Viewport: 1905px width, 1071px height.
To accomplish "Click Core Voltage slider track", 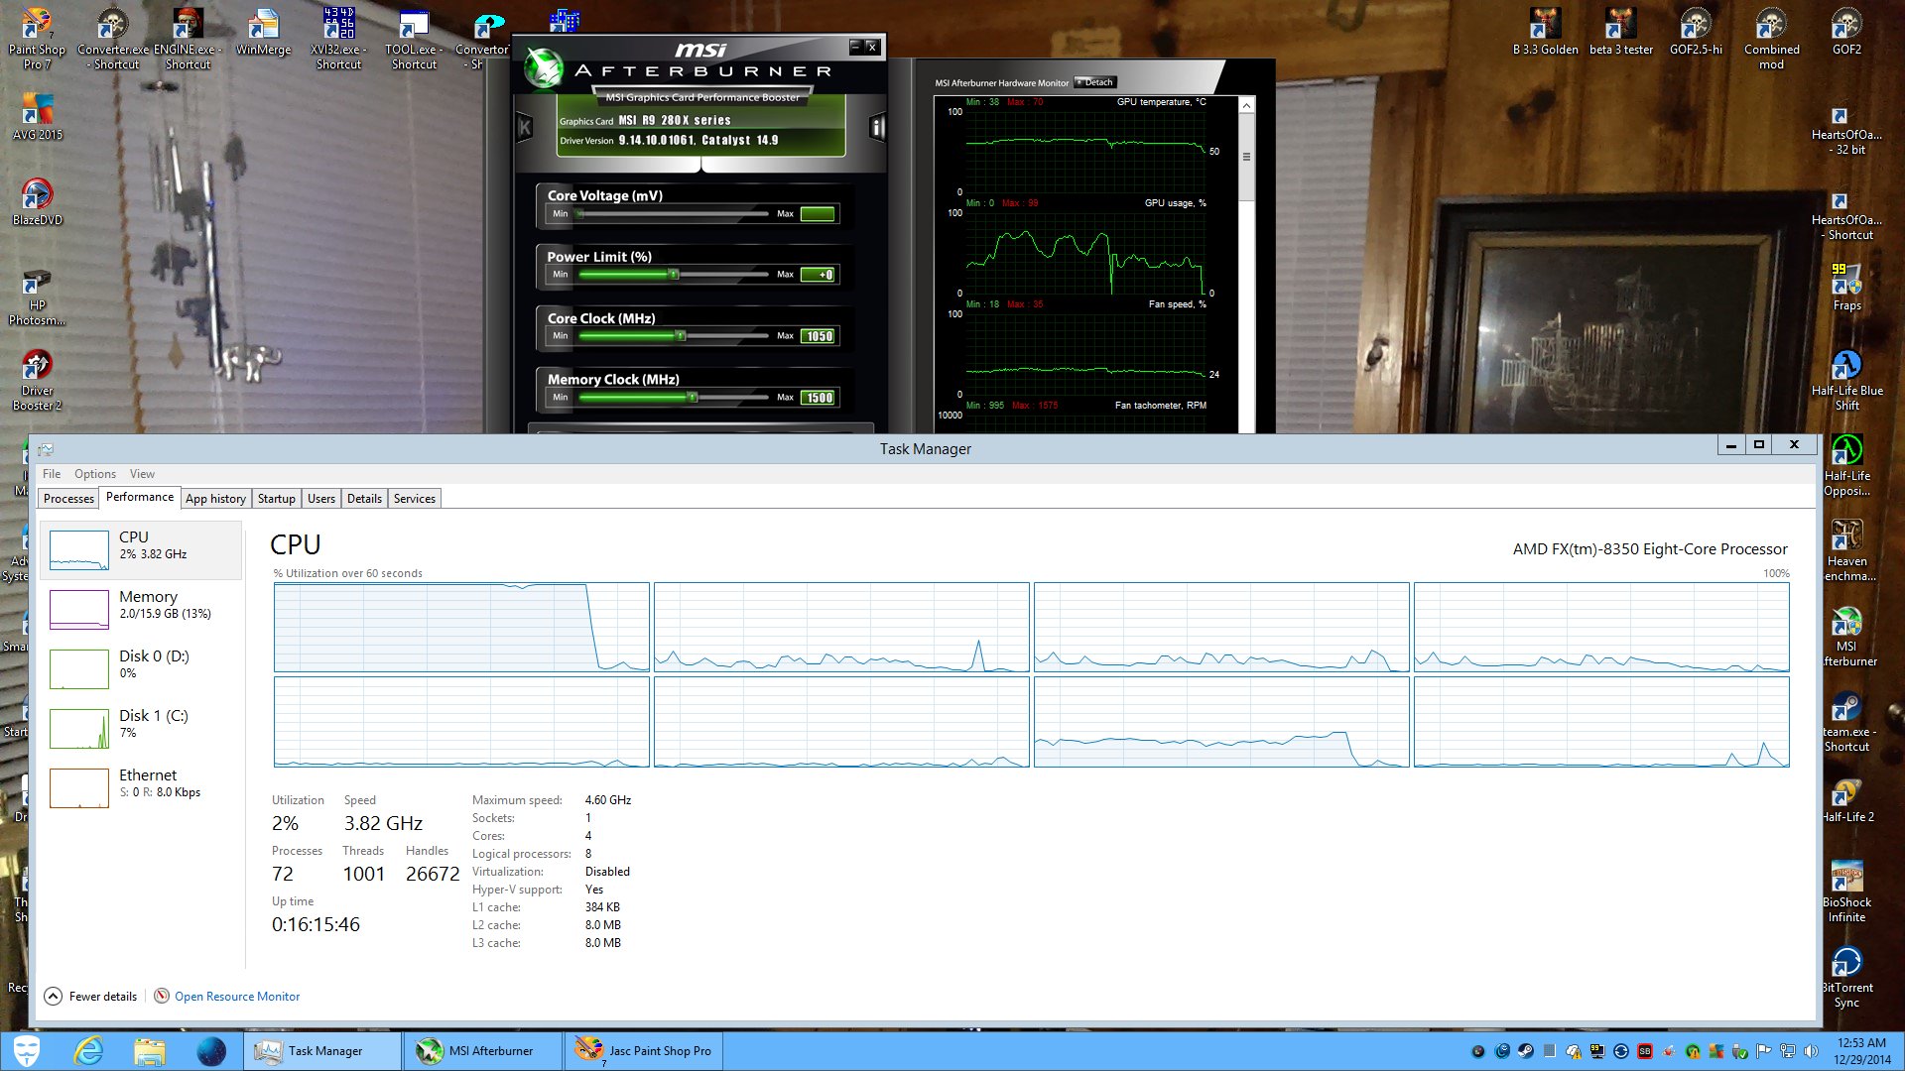I will 674,214.
